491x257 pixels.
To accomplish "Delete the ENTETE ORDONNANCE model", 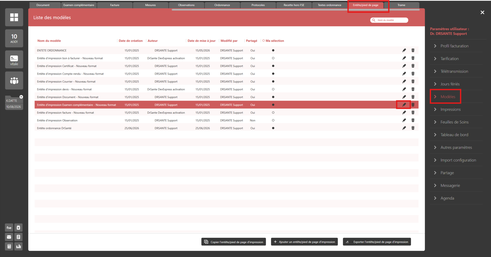I will coord(413,50).
